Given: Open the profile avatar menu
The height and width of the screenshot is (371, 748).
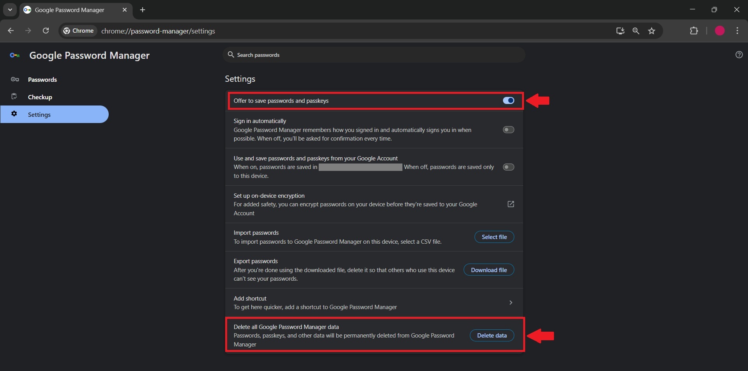Looking at the screenshot, I should tap(720, 31).
